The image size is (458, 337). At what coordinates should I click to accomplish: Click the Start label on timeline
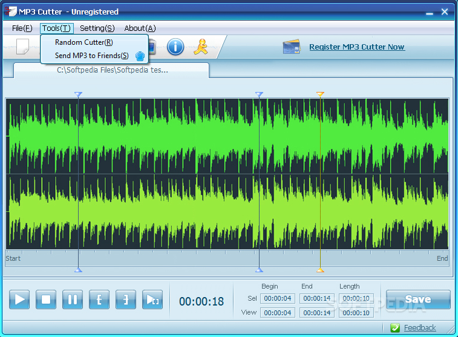(x=13, y=258)
